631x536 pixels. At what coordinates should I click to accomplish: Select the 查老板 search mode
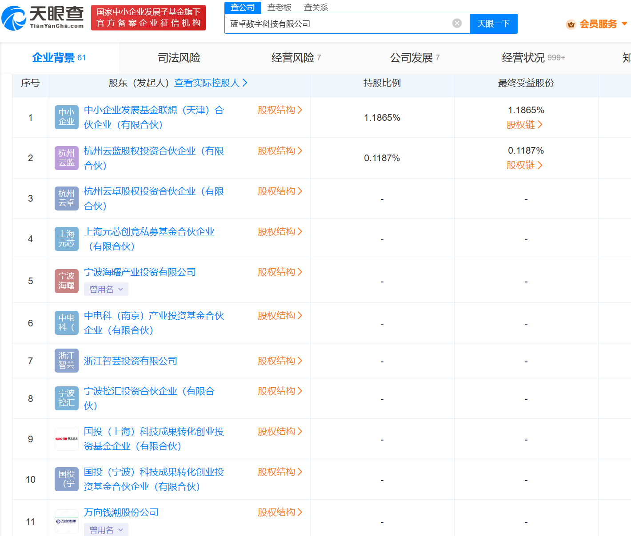tap(280, 8)
